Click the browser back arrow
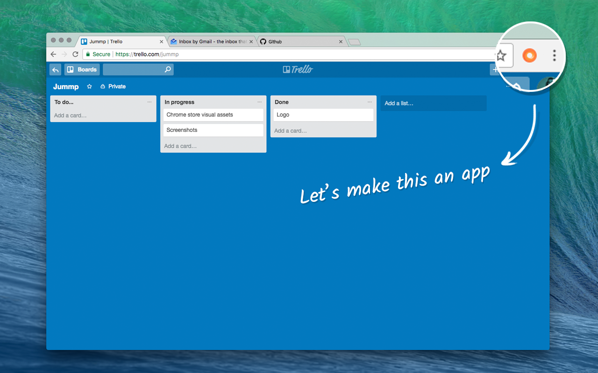This screenshot has width=598, height=373. point(53,54)
